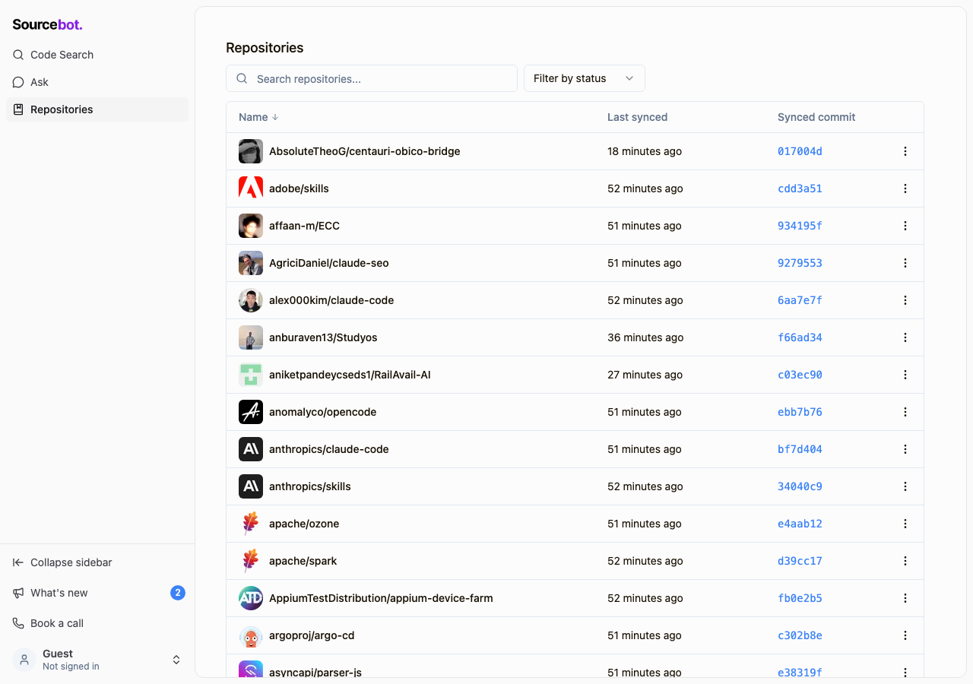Screen dimensions: 973x684
Task: Click the apache/ozone feather logo
Action: point(251,524)
